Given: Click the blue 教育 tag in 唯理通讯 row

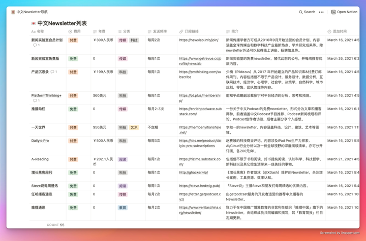Looking at the screenshot, I should coord(123,208).
